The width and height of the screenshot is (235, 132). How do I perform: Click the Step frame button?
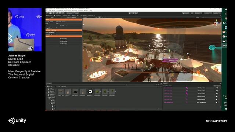click(136, 13)
